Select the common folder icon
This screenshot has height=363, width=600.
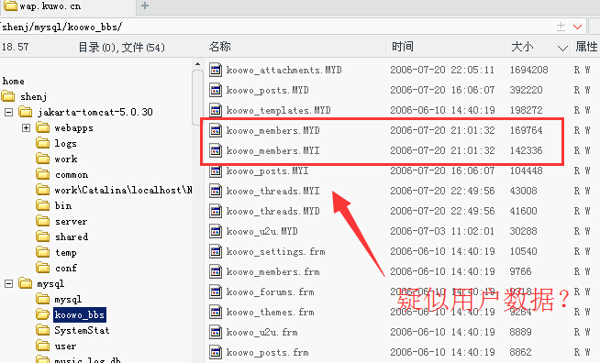pyautogui.click(x=43, y=174)
